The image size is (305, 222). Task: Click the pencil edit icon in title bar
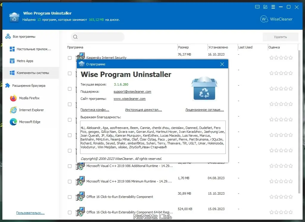265,7
